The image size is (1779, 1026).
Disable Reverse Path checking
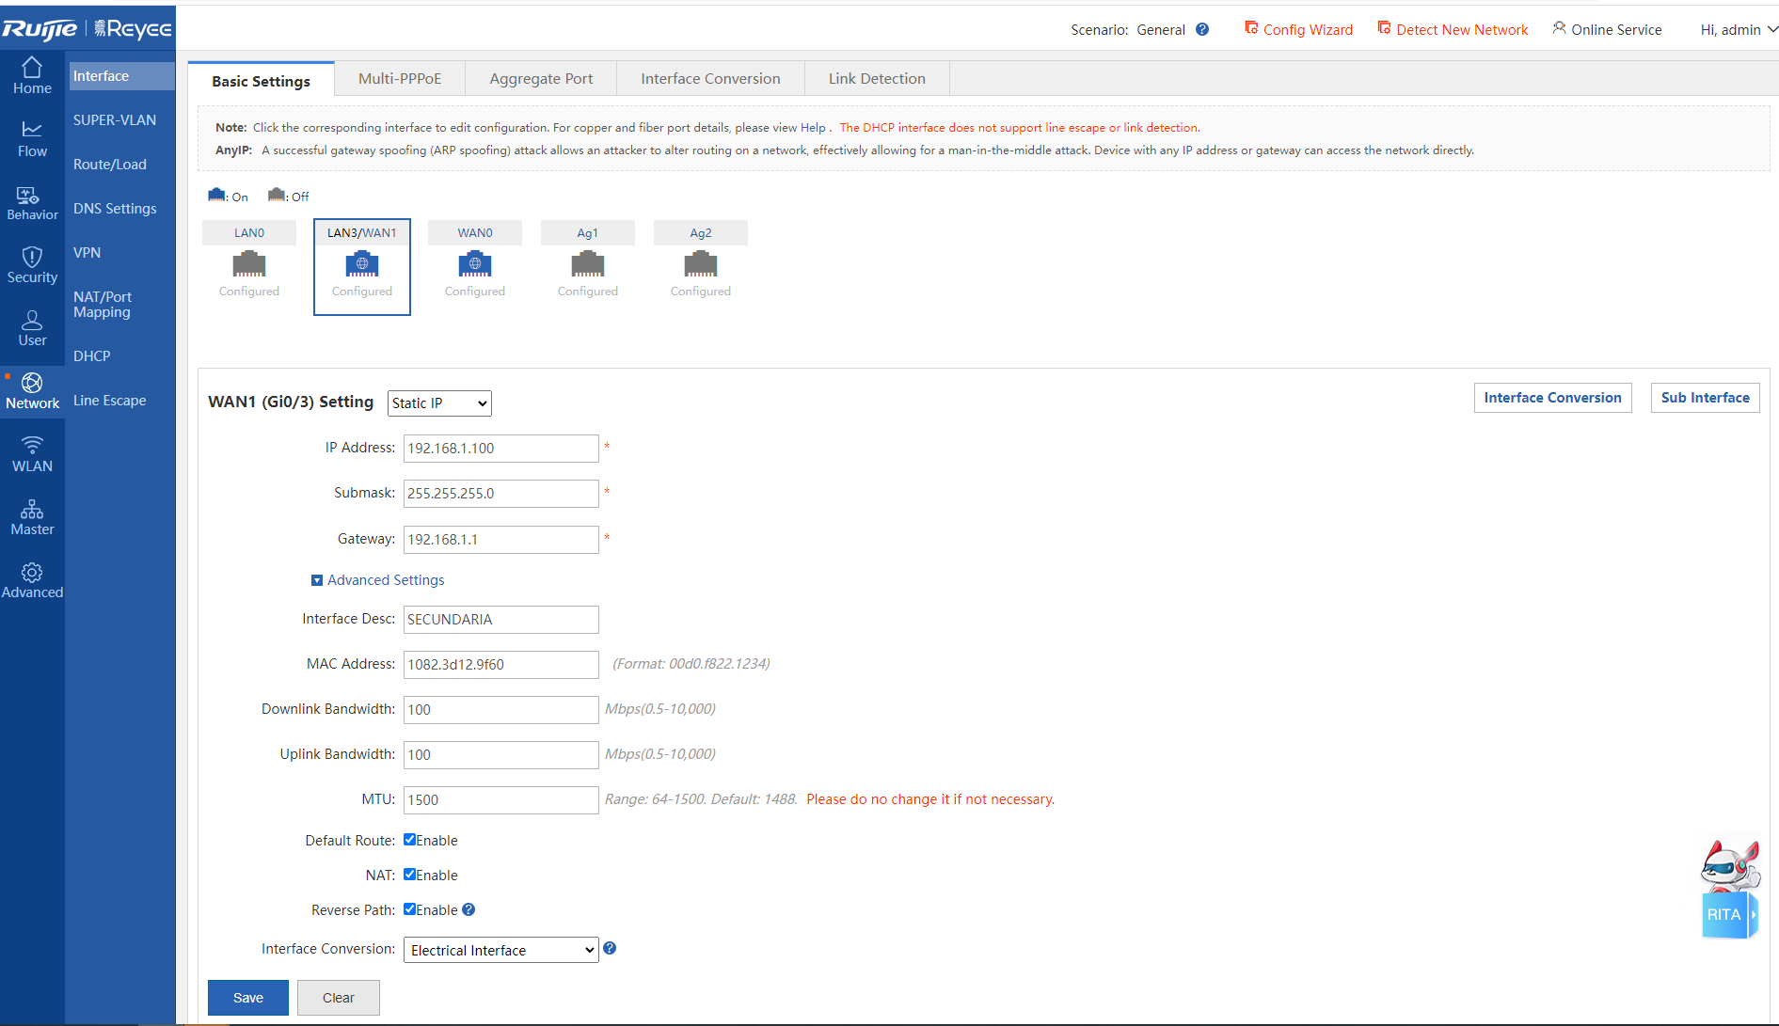tap(409, 909)
